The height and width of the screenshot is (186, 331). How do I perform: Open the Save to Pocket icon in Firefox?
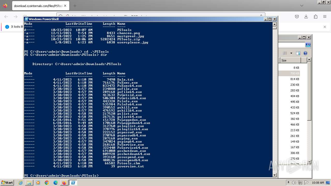(x=297, y=17)
